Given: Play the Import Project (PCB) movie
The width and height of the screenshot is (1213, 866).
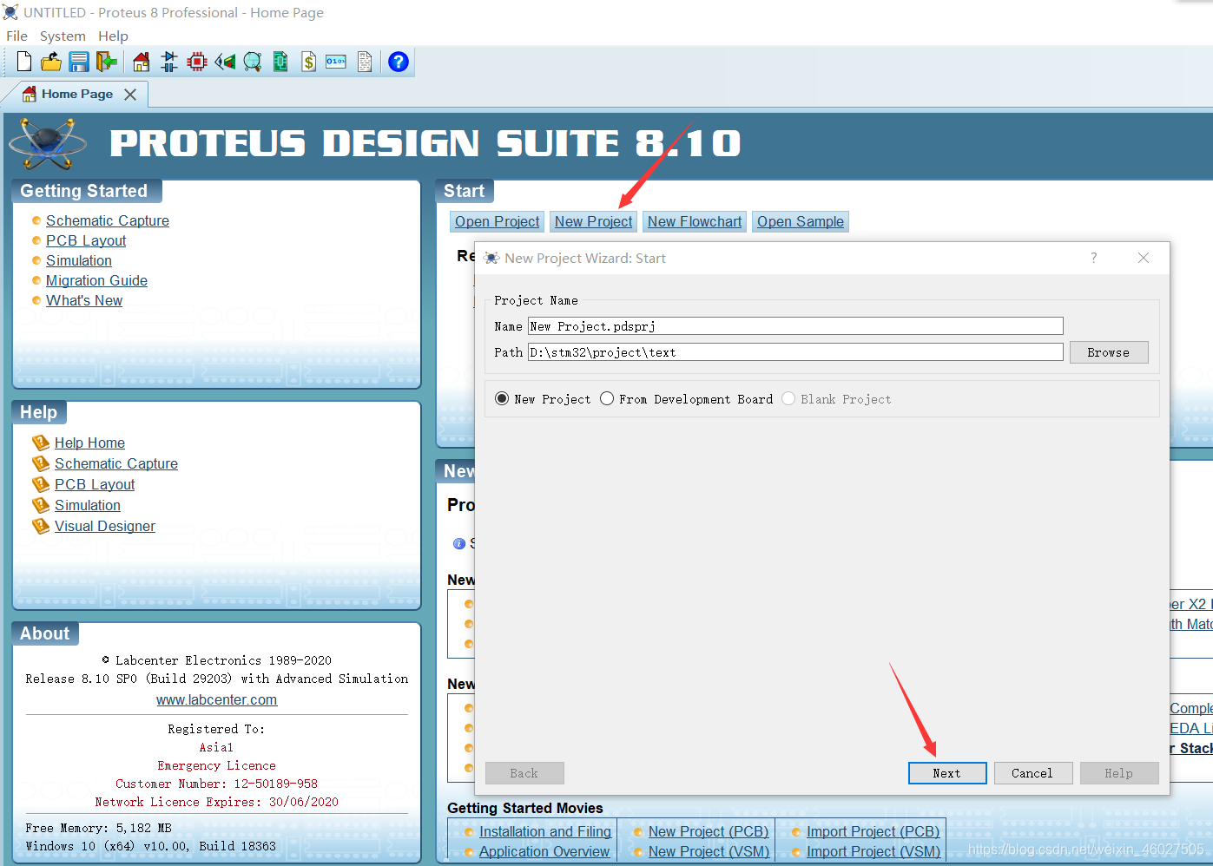Looking at the screenshot, I should click(873, 831).
